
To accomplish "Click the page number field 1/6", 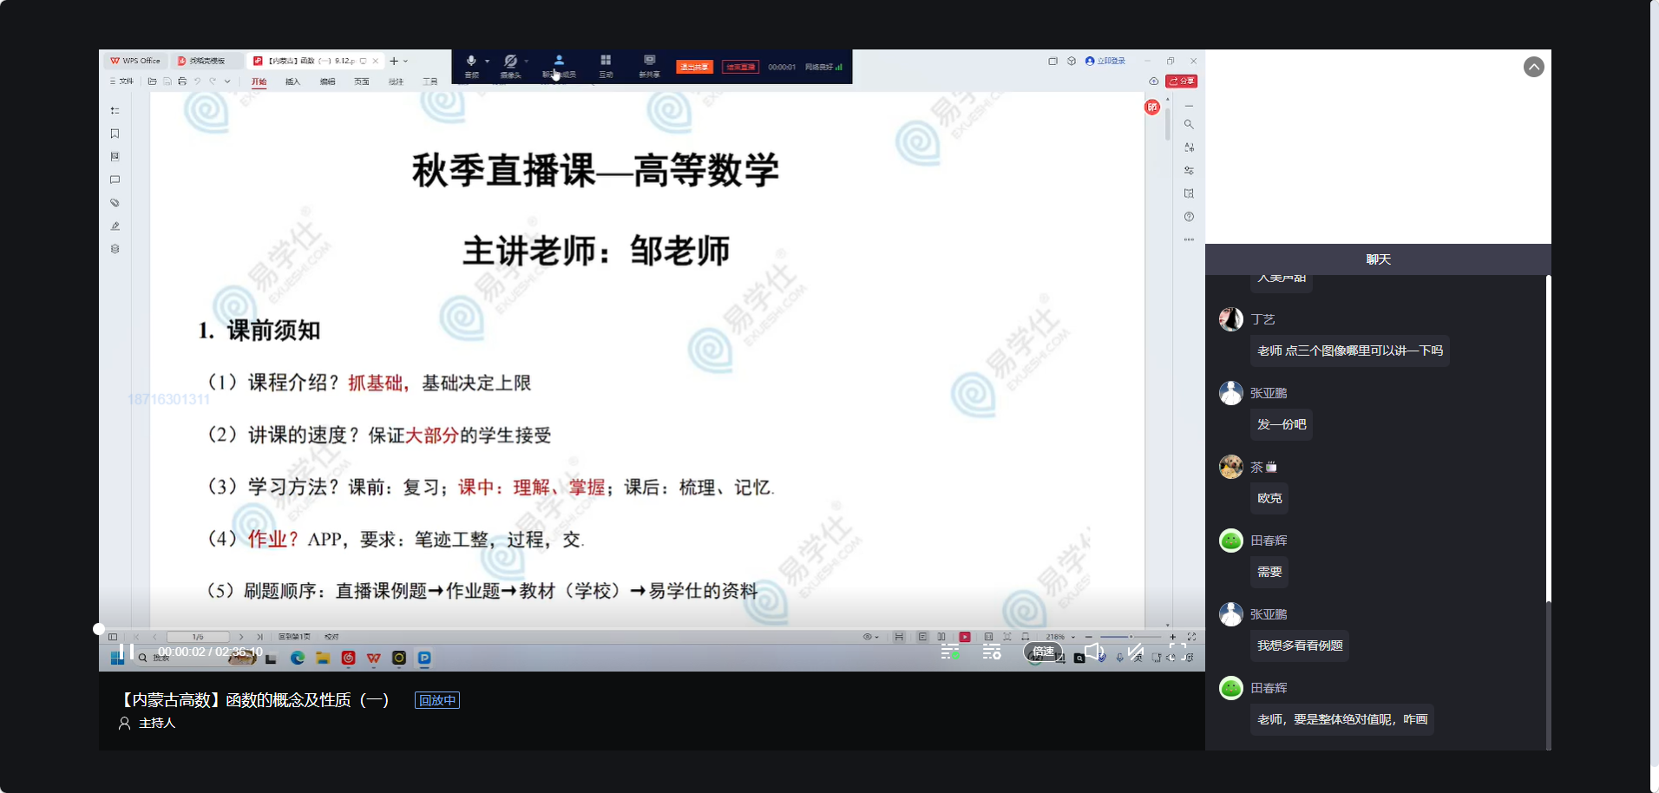I will pos(198,637).
